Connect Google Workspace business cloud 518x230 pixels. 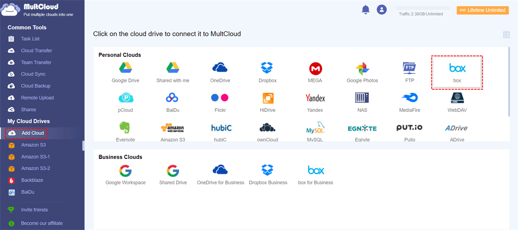click(125, 171)
